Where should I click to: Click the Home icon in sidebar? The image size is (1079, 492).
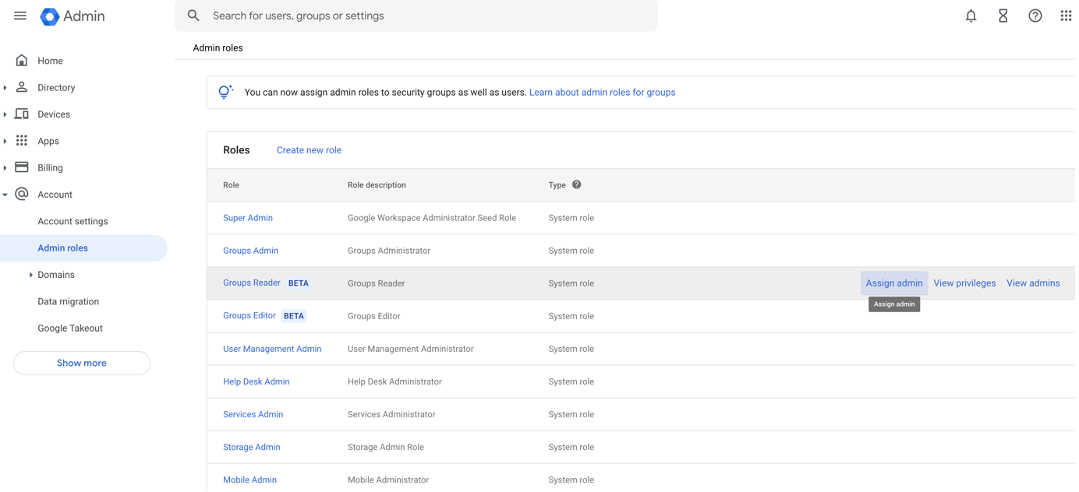point(22,61)
